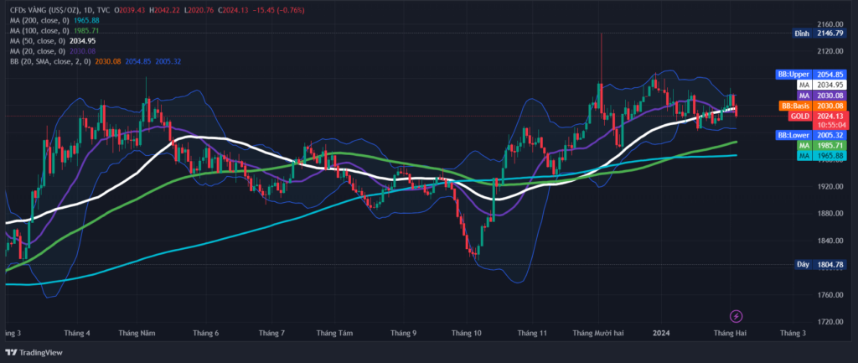Click the purple lightning bolt event icon

point(736,316)
